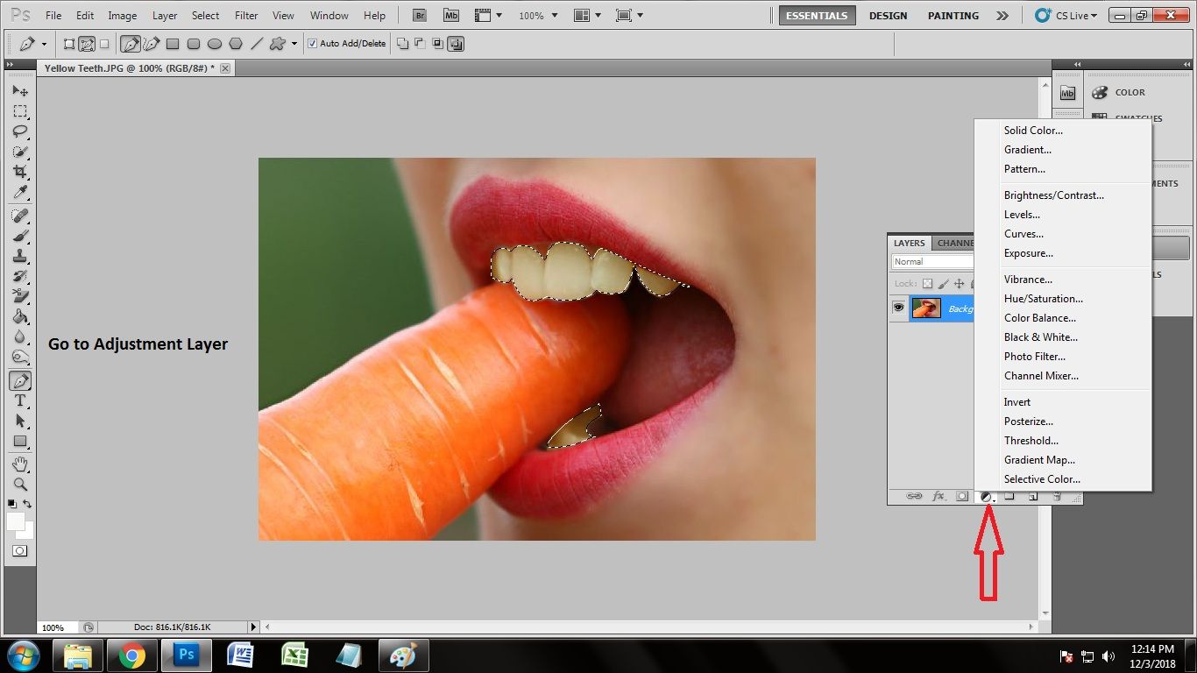Click the add layer mask icon
This screenshot has width=1197, height=673.
[x=962, y=496]
